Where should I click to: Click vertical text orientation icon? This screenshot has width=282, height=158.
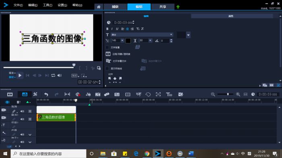pos(138,29)
